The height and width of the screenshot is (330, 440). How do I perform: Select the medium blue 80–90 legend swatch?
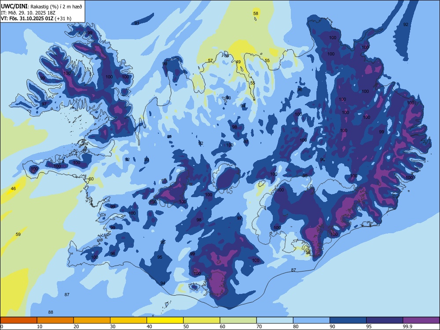[312, 320]
